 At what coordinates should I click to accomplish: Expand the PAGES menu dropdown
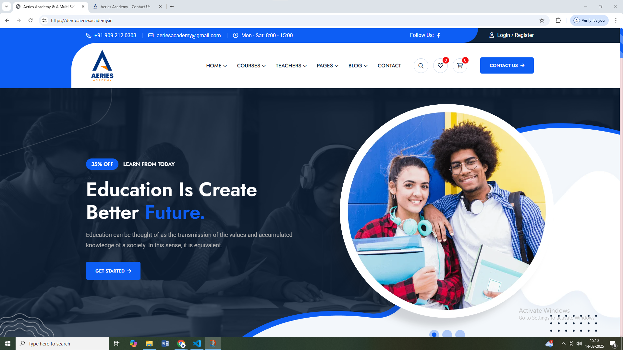[327, 65]
